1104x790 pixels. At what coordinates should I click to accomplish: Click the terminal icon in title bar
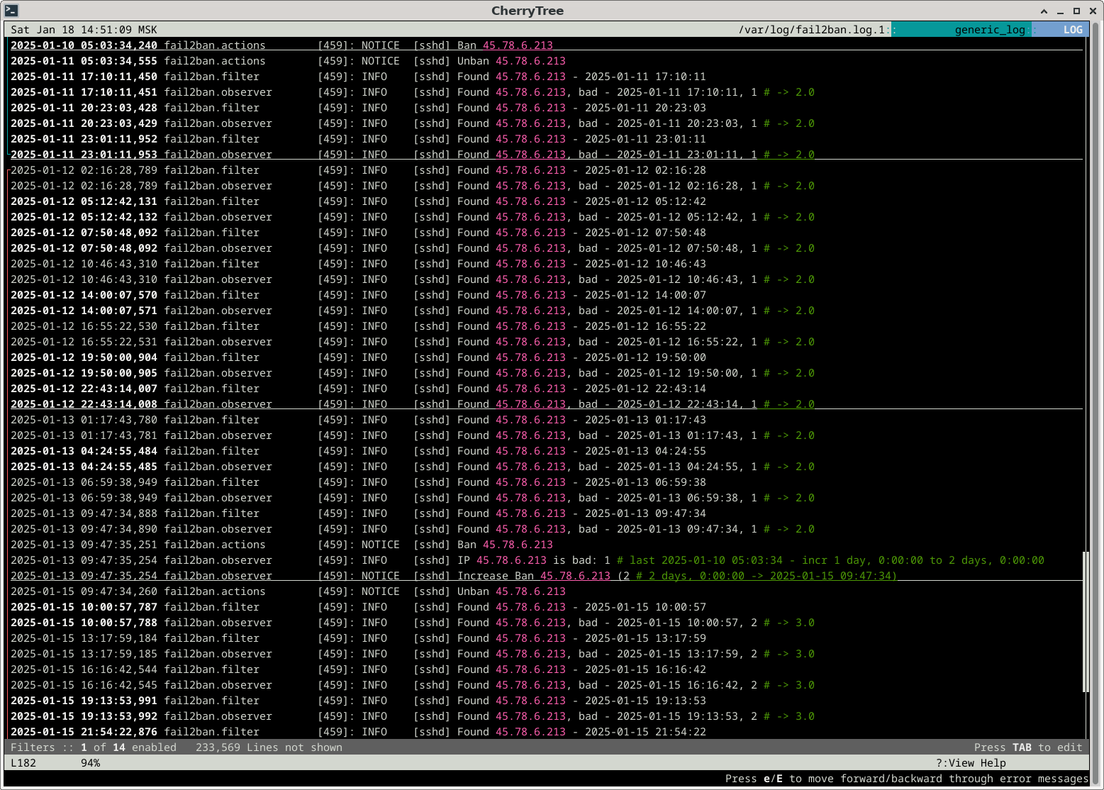click(11, 11)
